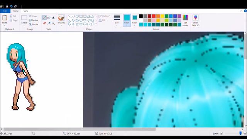Choose the Cloud callout shape
Image resolution: width=247 pixels, height=139 pixels.
93,24
